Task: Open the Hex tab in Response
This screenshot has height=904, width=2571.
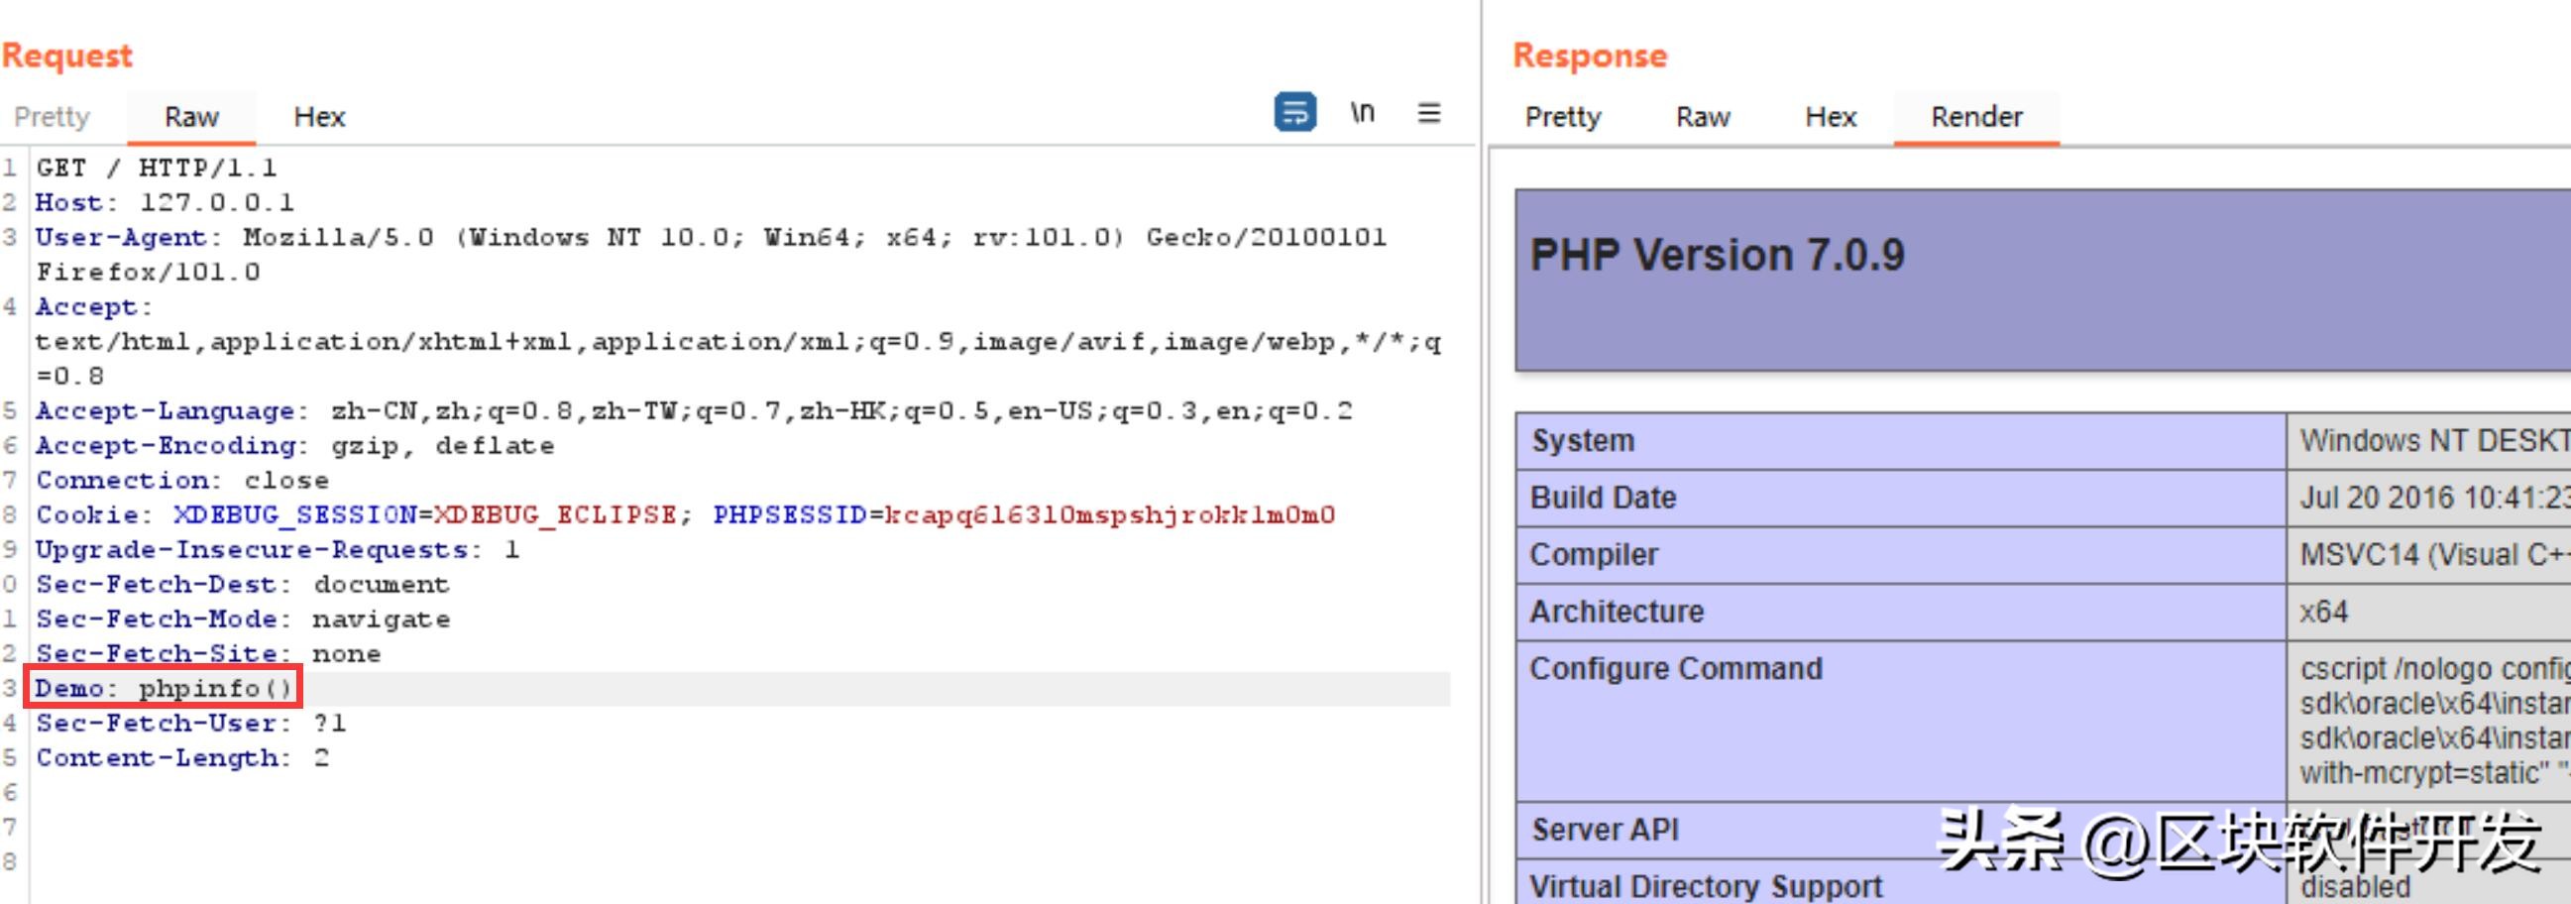Action: click(1831, 118)
